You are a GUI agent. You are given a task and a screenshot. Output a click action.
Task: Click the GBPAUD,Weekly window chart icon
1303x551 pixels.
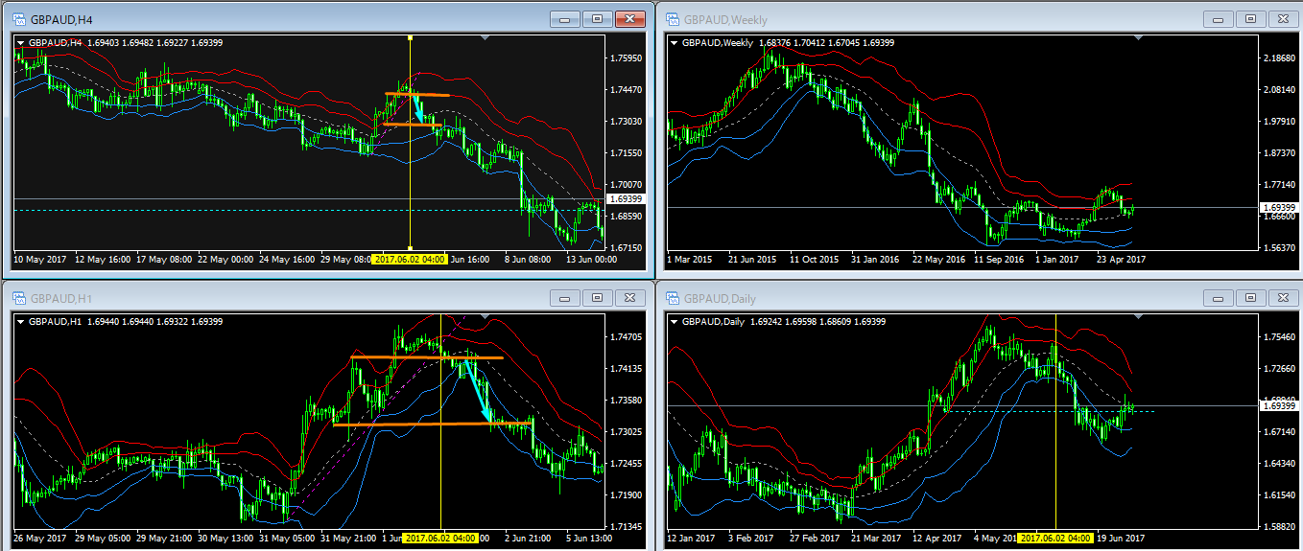[x=671, y=19]
